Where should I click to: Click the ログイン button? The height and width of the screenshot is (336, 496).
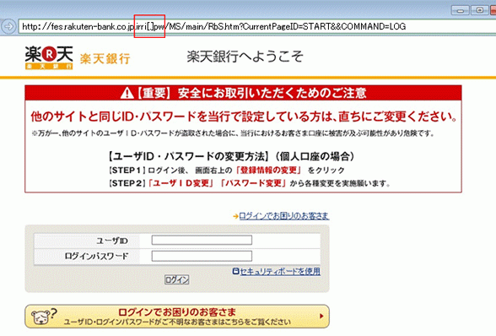(x=177, y=279)
